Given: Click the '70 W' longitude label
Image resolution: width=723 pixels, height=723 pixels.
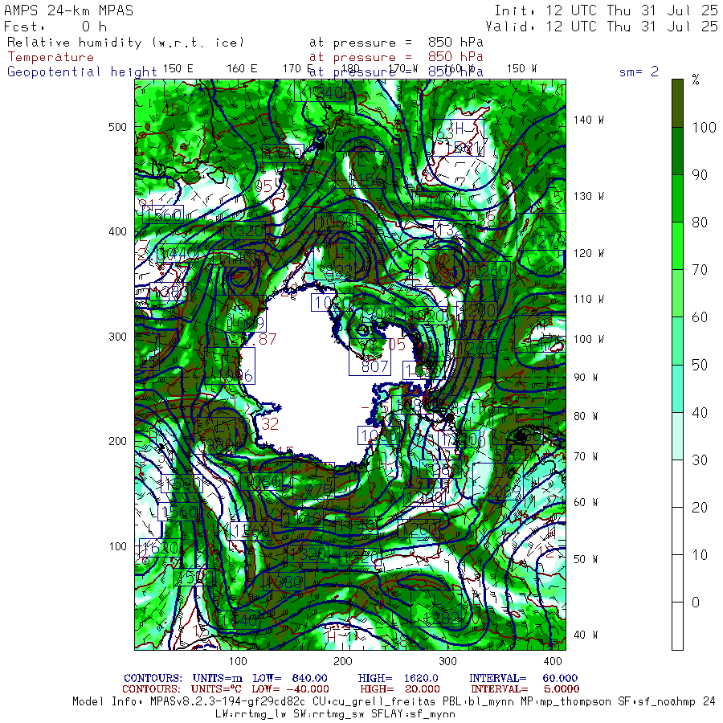Looking at the screenshot, I should click(586, 456).
